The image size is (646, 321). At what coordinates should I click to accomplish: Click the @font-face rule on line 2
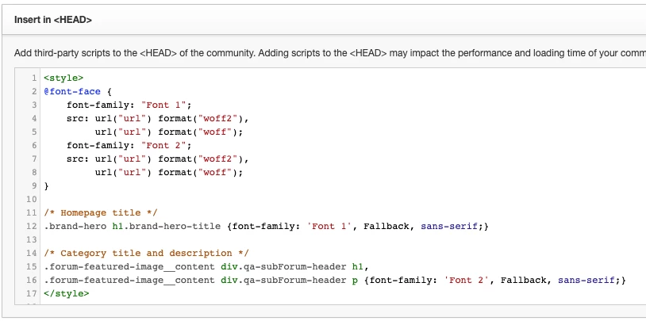tap(72, 91)
